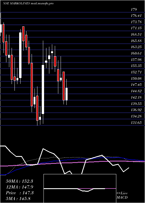Click the 144.82 price axis label
Screen dimensions: 145x203
click(x=136, y=91)
